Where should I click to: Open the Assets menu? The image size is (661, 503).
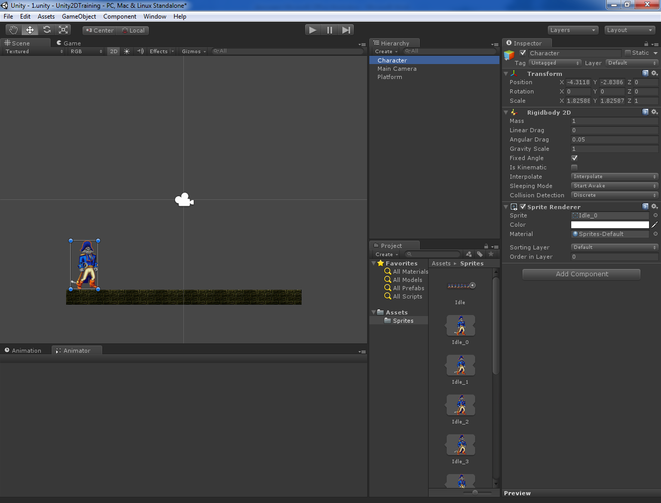[x=46, y=17]
